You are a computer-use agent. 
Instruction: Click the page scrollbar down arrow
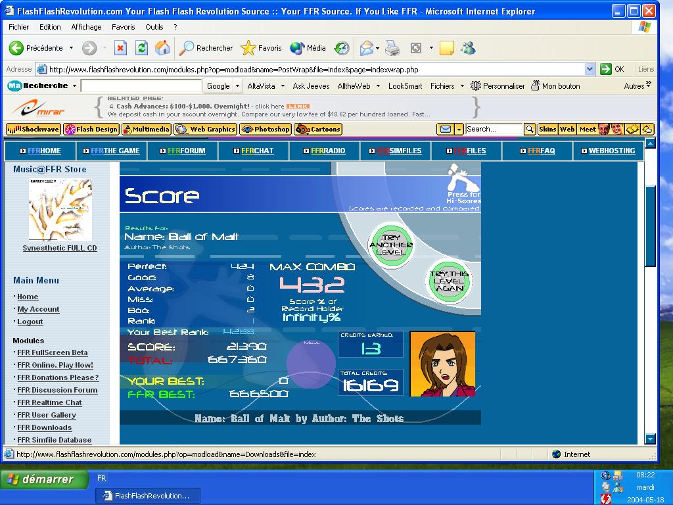(x=650, y=439)
